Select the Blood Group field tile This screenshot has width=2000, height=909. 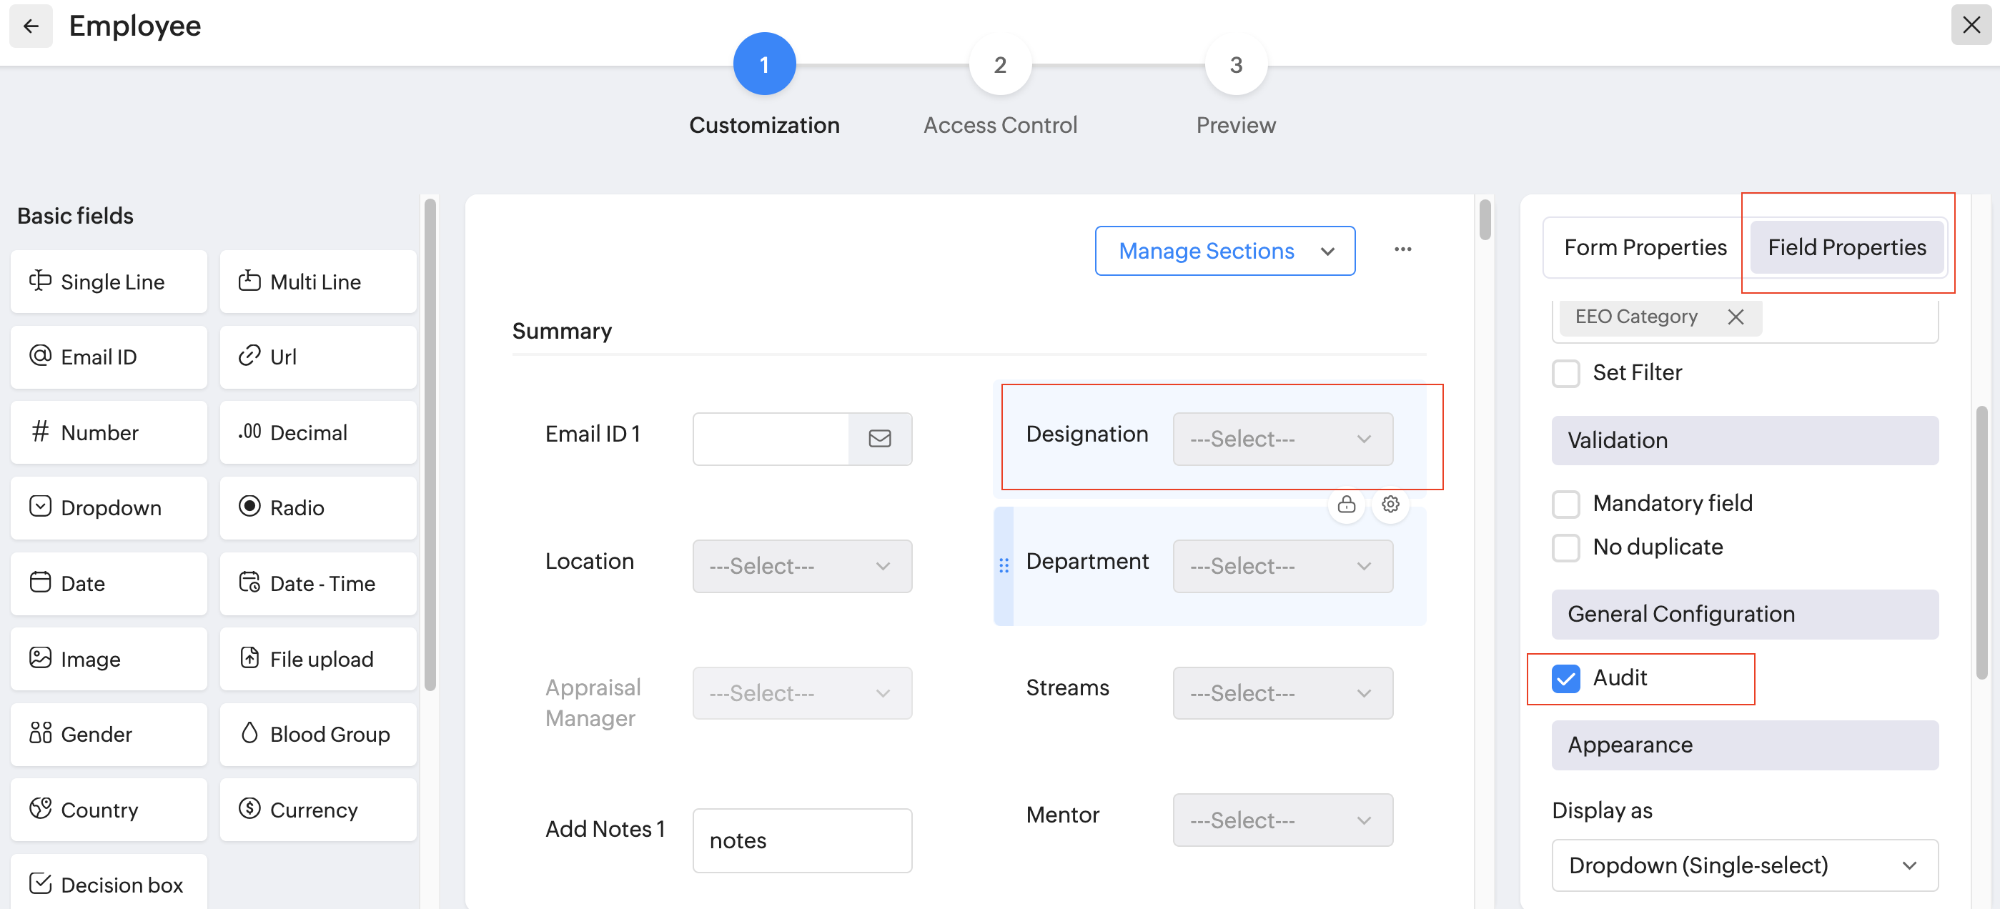(317, 735)
